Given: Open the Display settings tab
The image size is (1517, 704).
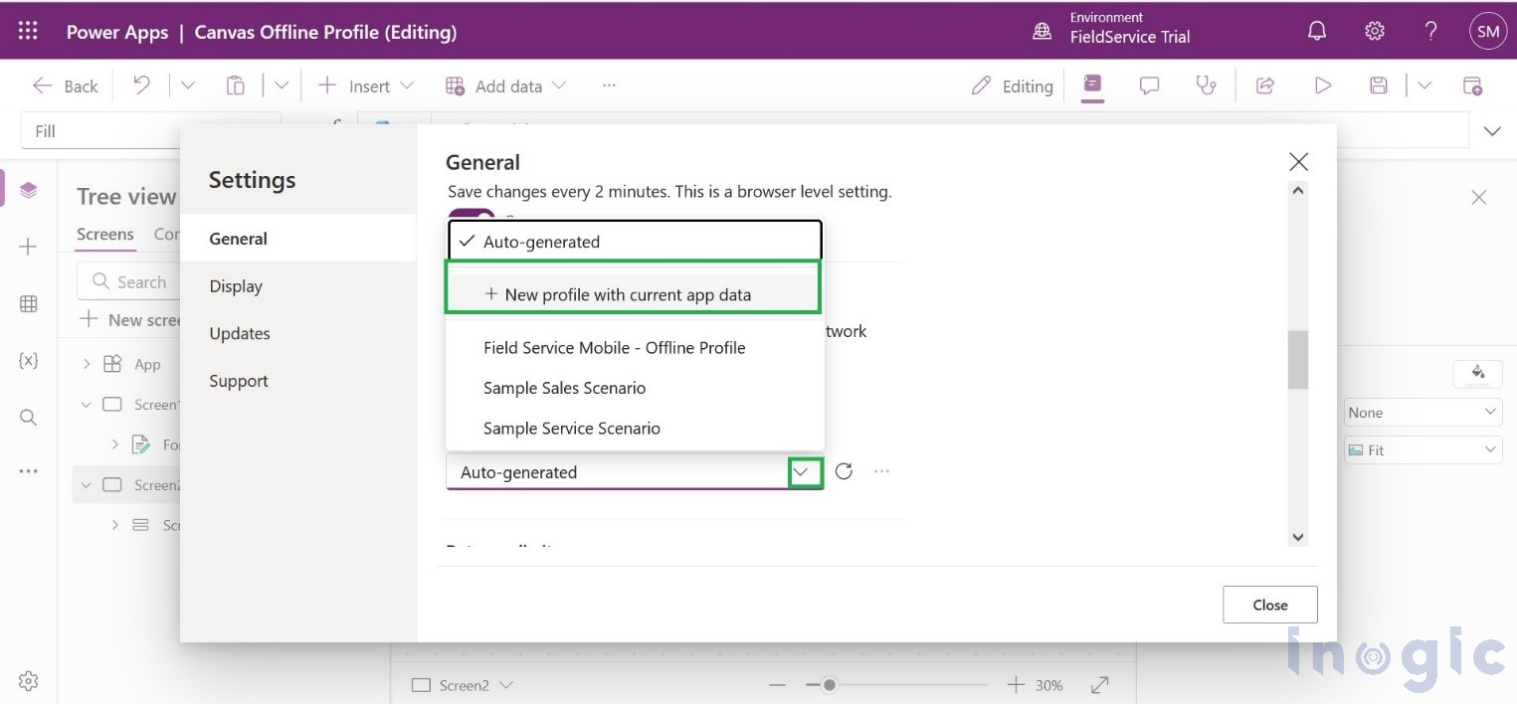Looking at the screenshot, I should 236,286.
